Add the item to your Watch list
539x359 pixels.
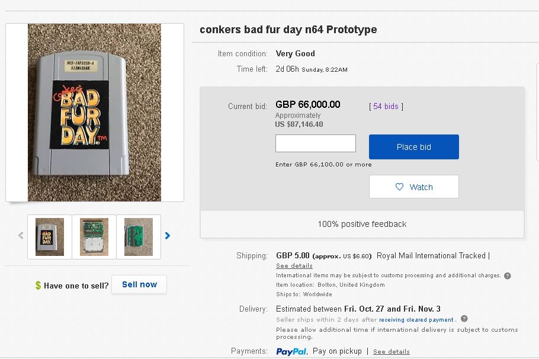pyautogui.click(x=414, y=187)
